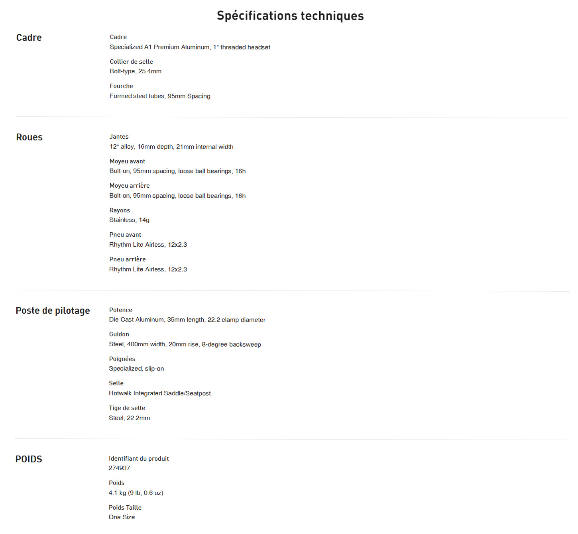The width and height of the screenshot is (578, 534).
Task: Click the POIDS section heading
Action: [x=29, y=459]
